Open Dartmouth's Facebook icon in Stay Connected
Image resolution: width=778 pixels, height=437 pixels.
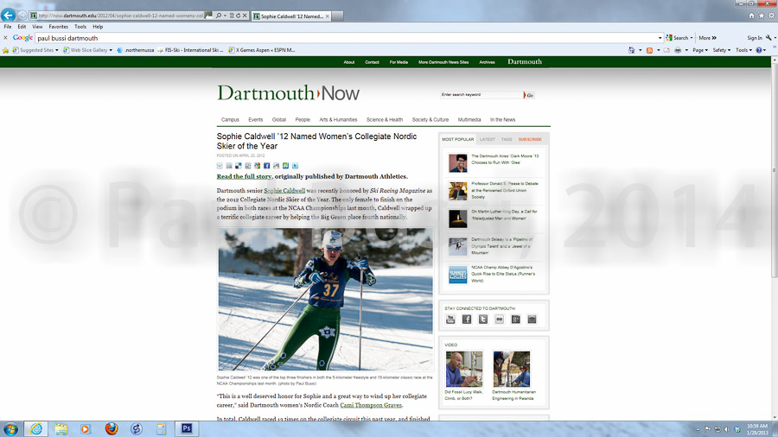coord(467,320)
